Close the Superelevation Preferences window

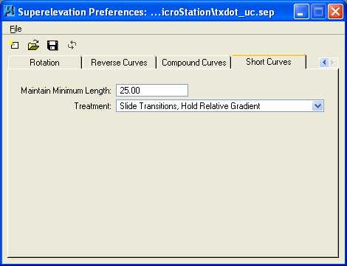pos(335,12)
